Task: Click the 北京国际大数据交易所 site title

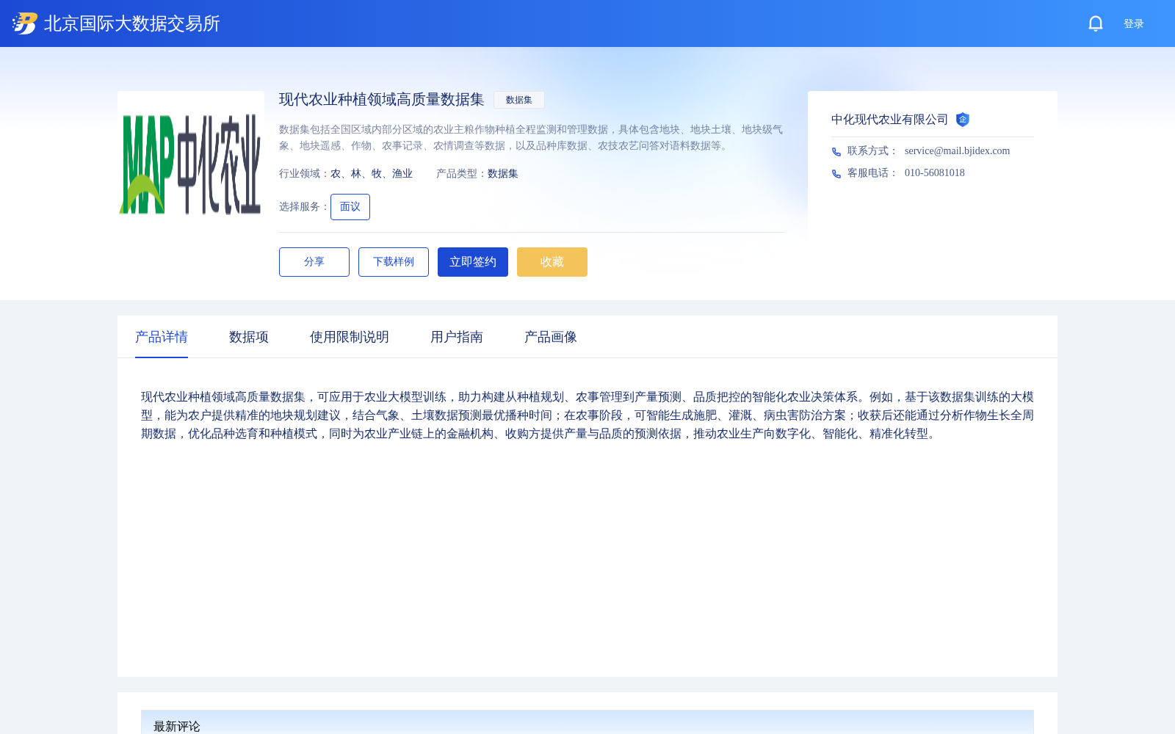Action: tap(132, 23)
